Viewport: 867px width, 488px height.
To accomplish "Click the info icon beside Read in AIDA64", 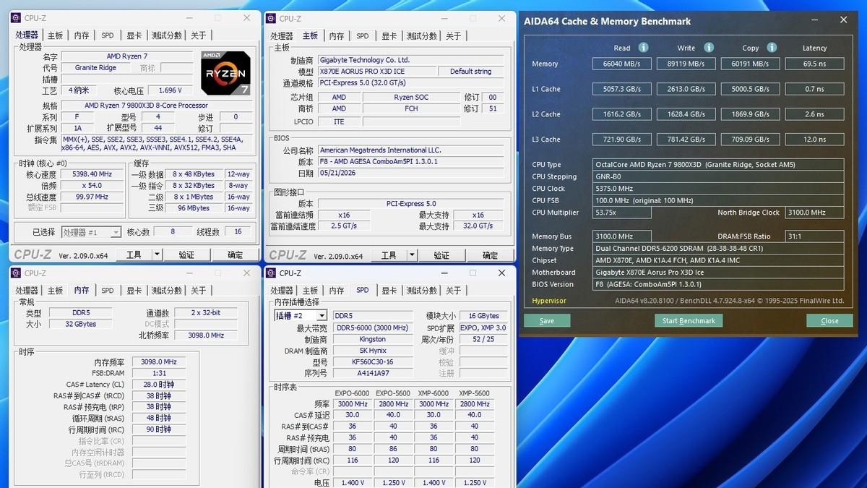I will 643,48.
